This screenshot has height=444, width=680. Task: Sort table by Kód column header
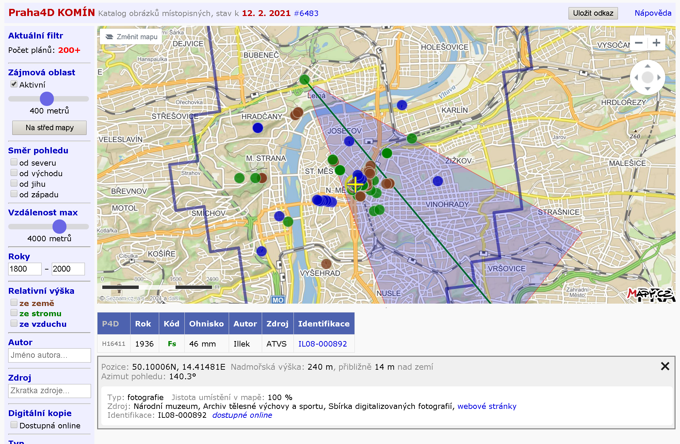tap(171, 324)
